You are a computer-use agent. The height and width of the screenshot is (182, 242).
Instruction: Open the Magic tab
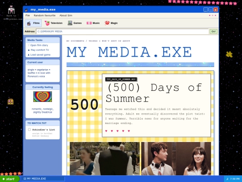click(x=111, y=23)
